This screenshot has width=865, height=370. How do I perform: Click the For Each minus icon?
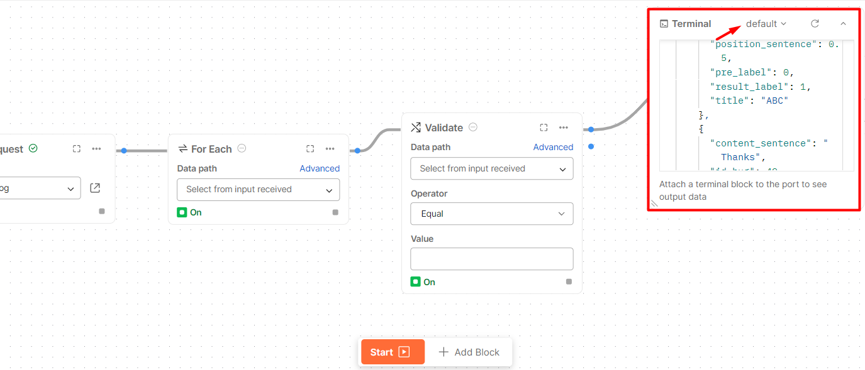pyautogui.click(x=242, y=148)
